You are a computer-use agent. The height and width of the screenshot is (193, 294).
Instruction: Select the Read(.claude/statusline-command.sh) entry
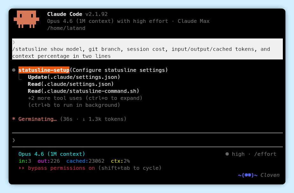tap(83, 91)
